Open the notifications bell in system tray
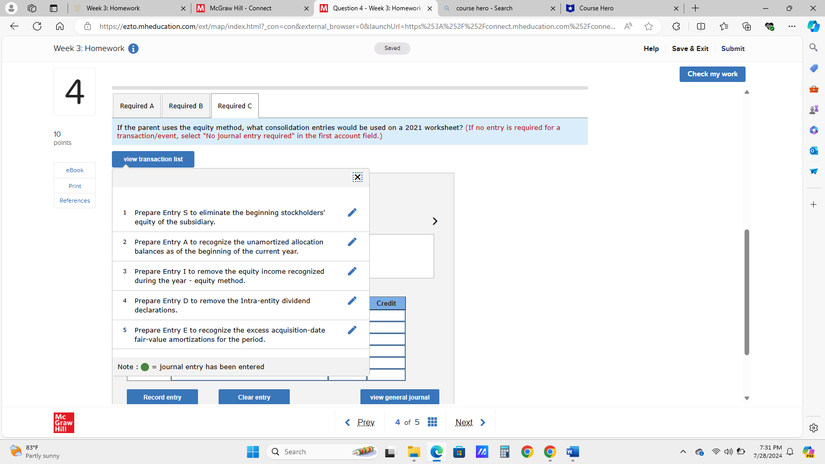825x464 pixels. click(790, 452)
